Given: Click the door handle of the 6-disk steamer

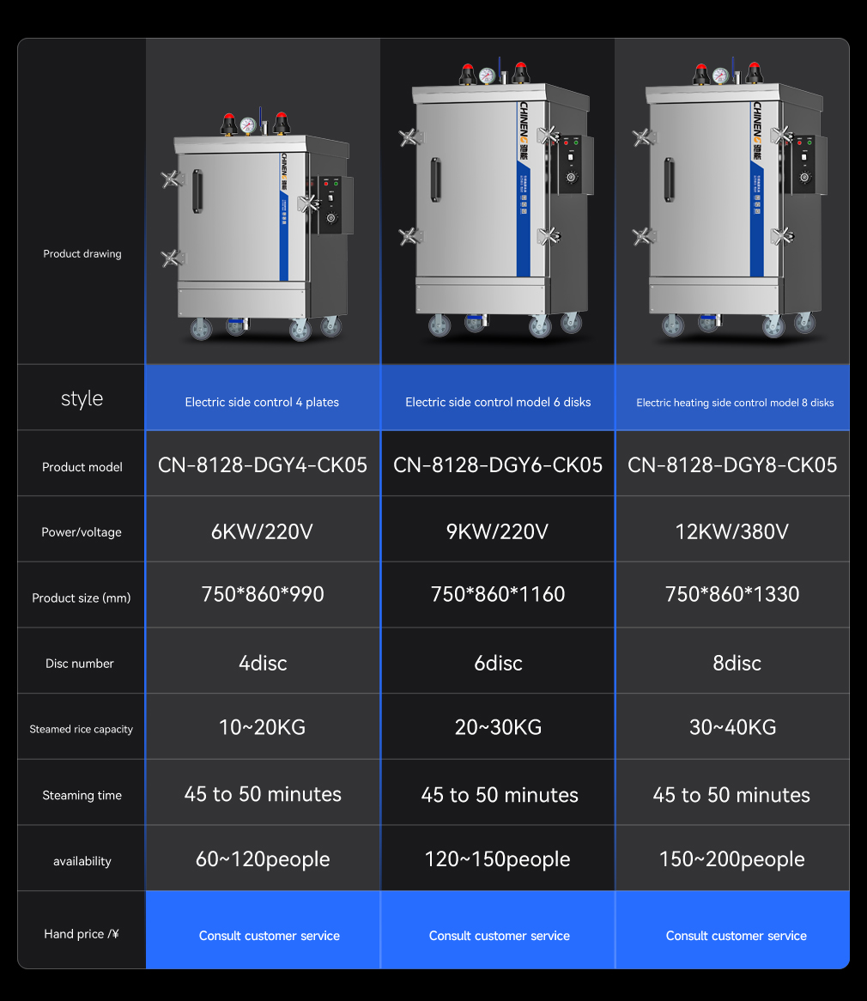Looking at the screenshot, I should (436, 181).
